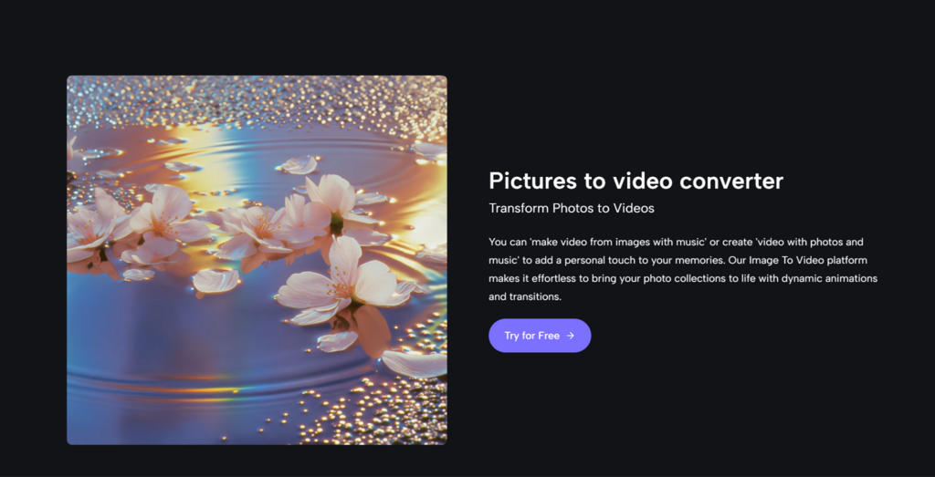The image size is (935, 477).
Task: Click the arrow icon inside Try for Free
Action: click(571, 336)
